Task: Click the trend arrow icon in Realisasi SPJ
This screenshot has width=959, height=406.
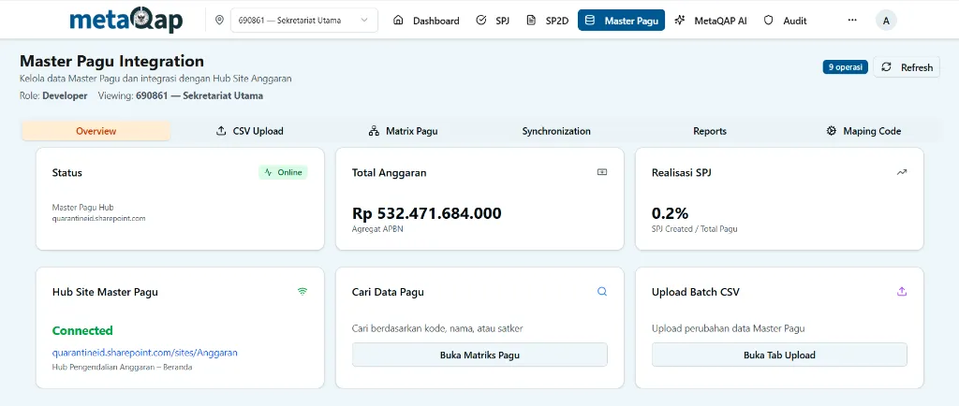Action: point(902,172)
